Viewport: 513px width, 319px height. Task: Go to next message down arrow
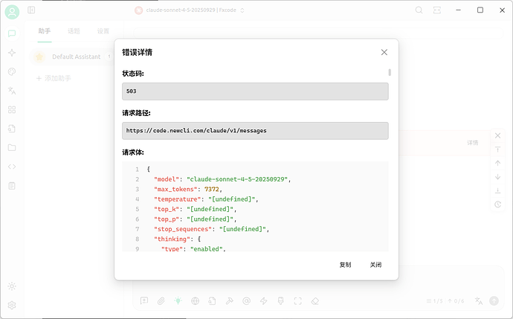497,177
